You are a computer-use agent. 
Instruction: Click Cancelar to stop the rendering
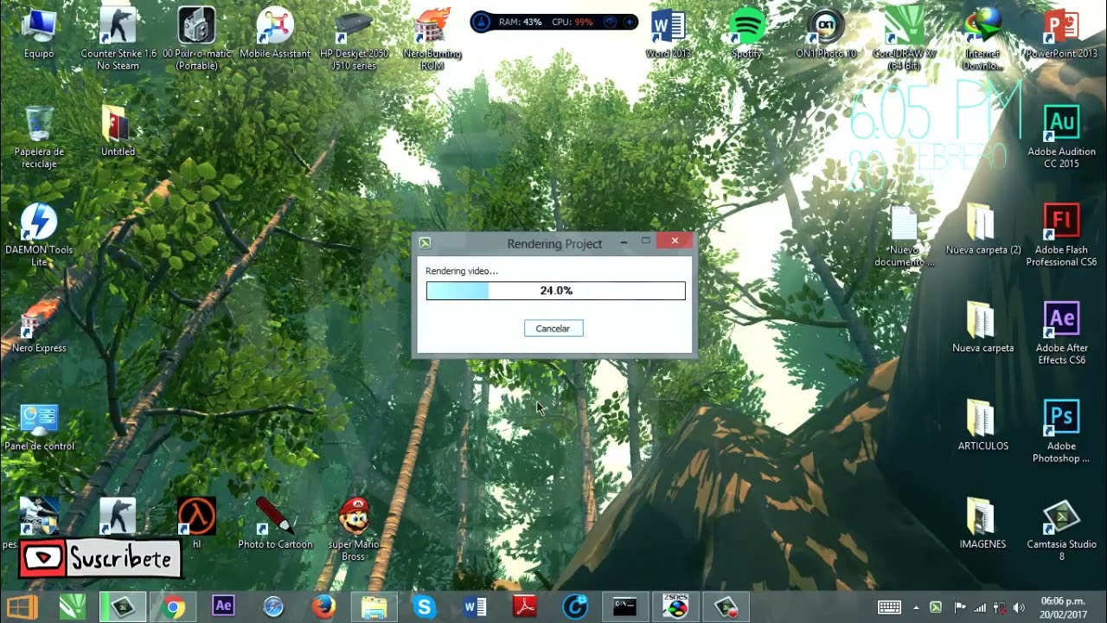click(x=553, y=329)
